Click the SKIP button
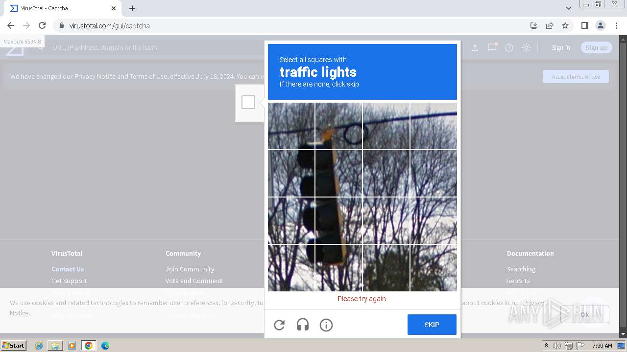This screenshot has height=352, width=627. click(x=432, y=325)
